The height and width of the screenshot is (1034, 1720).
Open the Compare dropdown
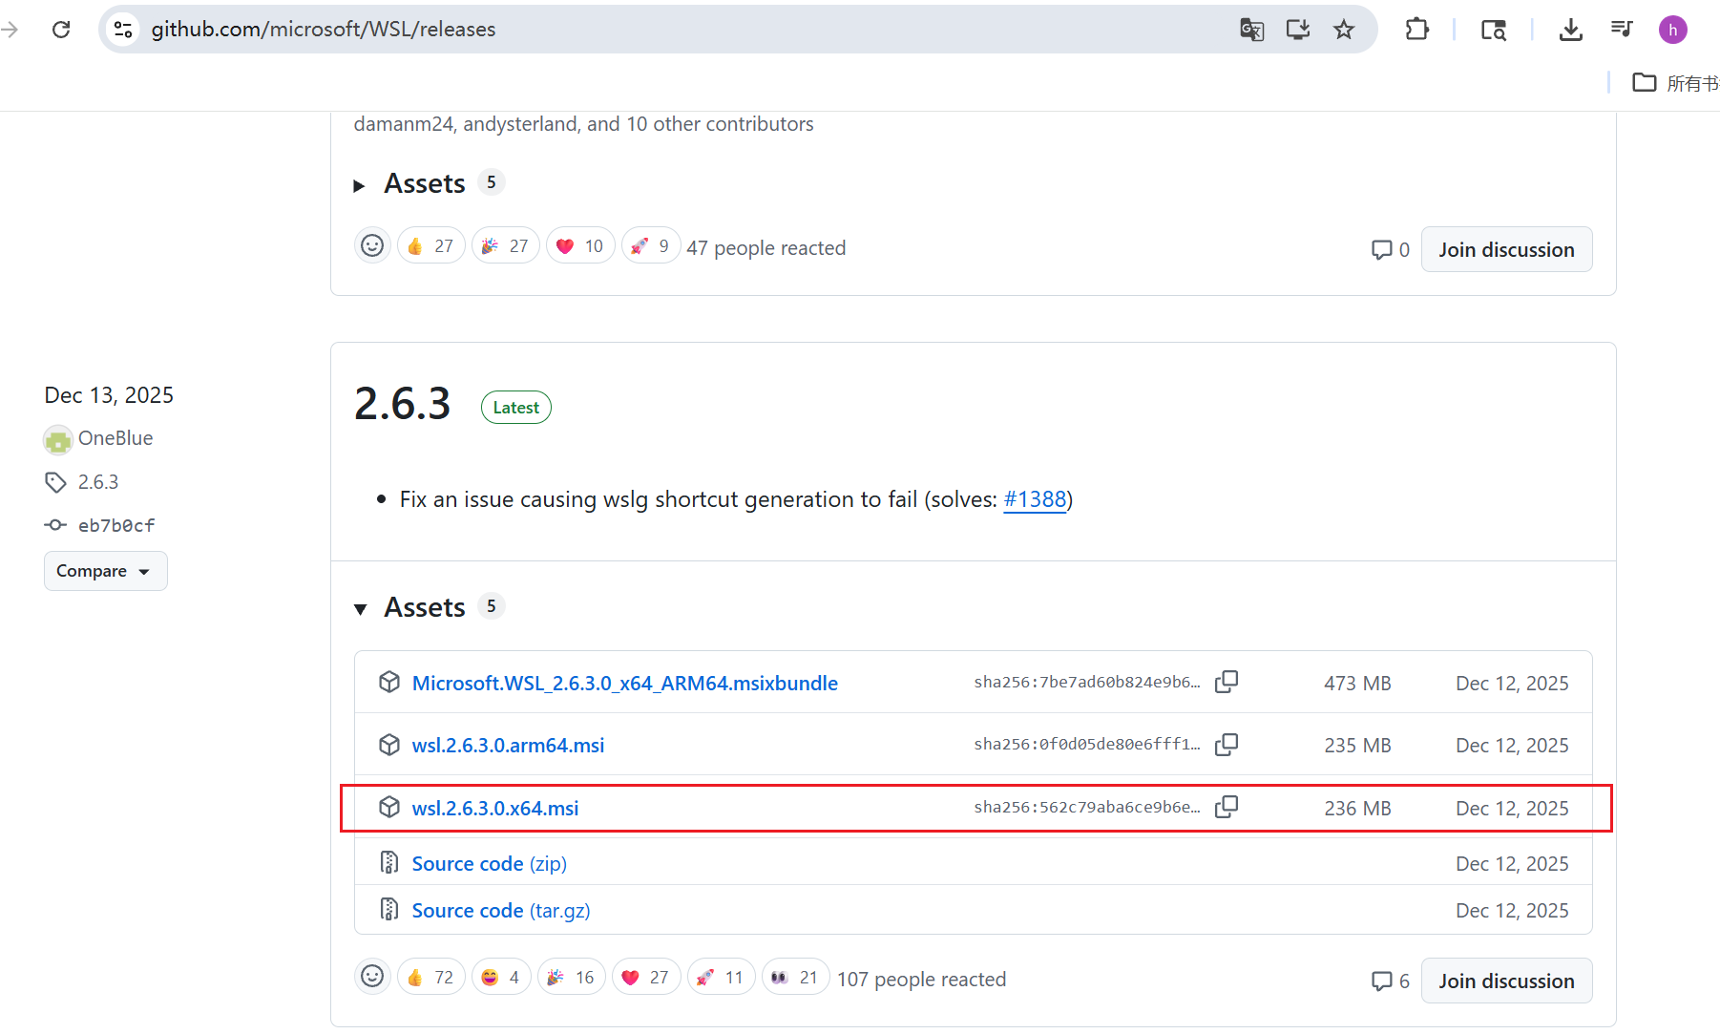[106, 571]
